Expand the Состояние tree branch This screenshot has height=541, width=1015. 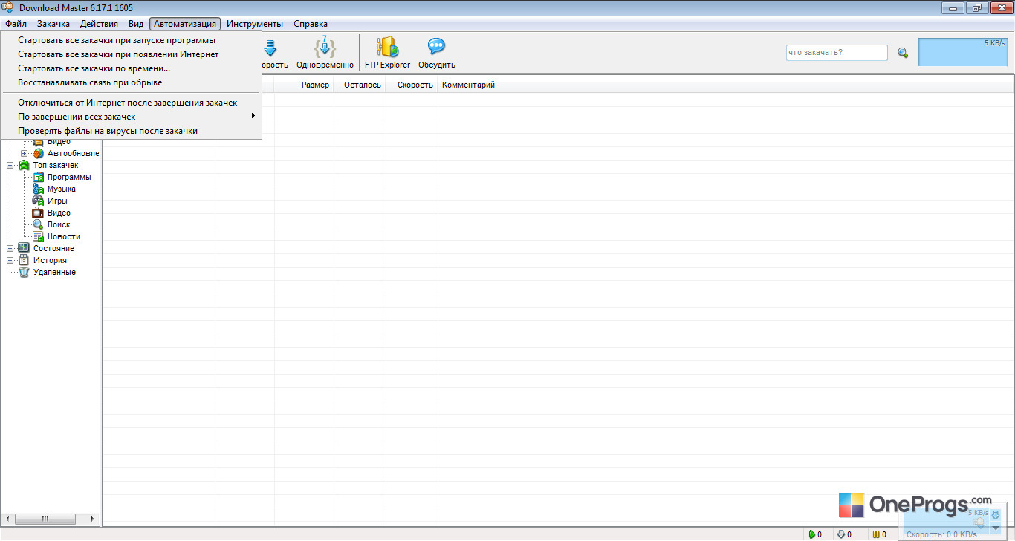(x=10, y=248)
